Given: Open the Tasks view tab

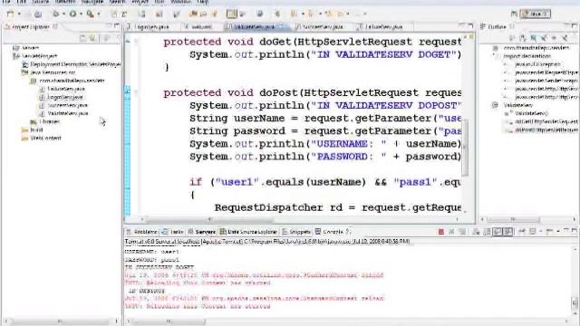Looking at the screenshot, I should coord(173,232).
